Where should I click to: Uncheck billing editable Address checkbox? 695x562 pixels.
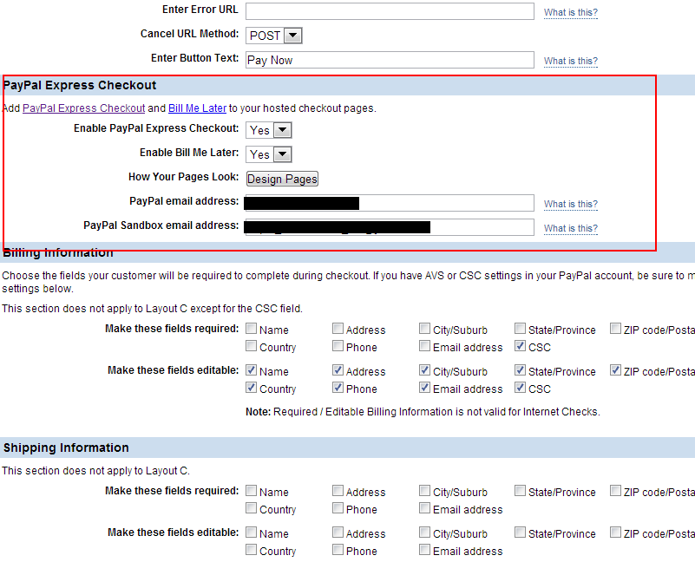coord(338,370)
